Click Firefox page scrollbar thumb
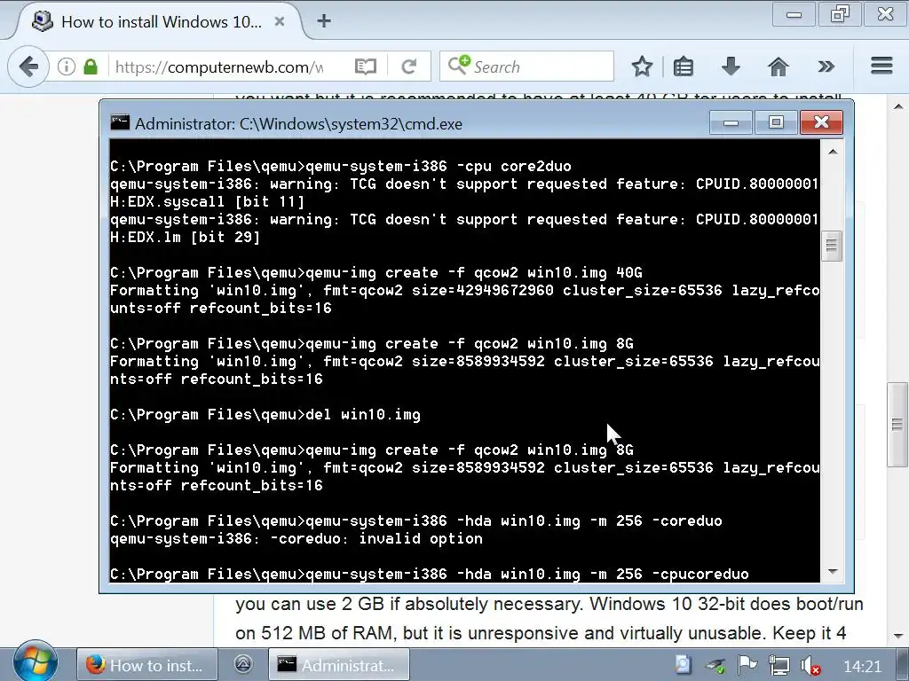 tap(897, 425)
